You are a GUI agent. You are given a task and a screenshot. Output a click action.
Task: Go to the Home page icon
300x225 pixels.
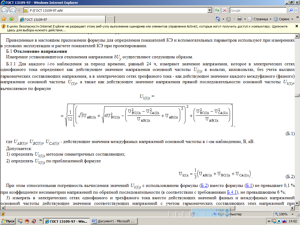pyautogui.click(x=218, y=19)
